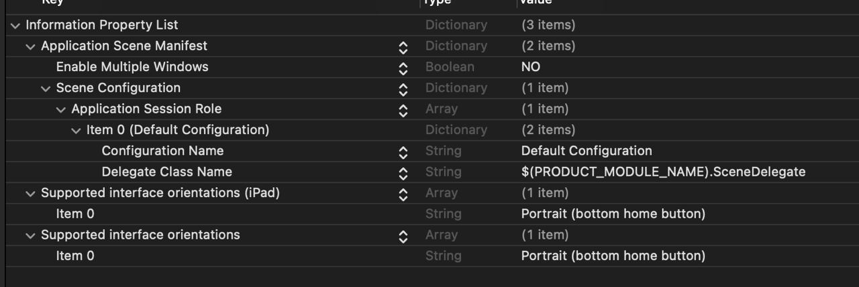This screenshot has width=859, height=287.
Task: Collapse the Supported interface orientations array
Action: tap(30, 235)
